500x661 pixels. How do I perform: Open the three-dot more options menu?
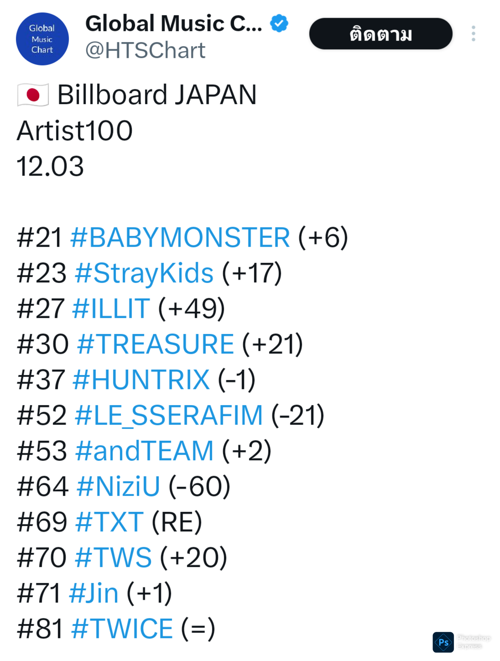pyautogui.click(x=473, y=33)
